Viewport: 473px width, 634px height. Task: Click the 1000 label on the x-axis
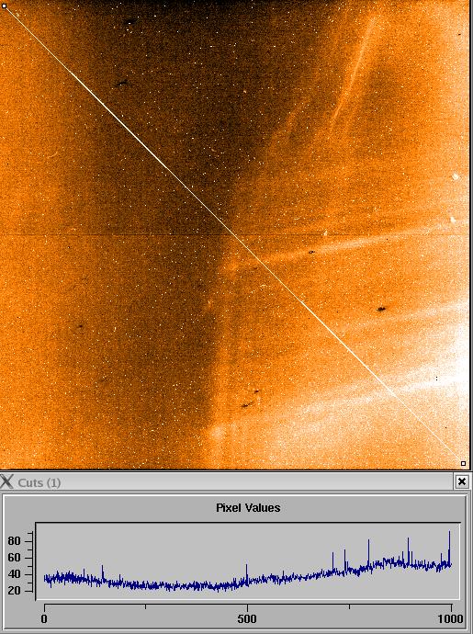[450, 618]
